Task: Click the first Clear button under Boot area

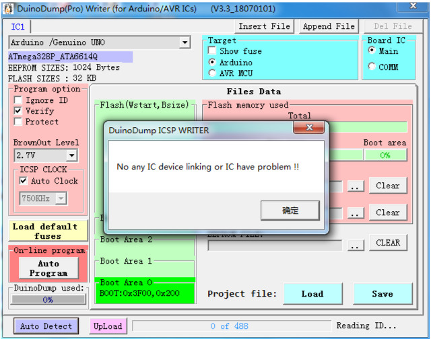Action: pyautogui.click(x=388, y=186)
